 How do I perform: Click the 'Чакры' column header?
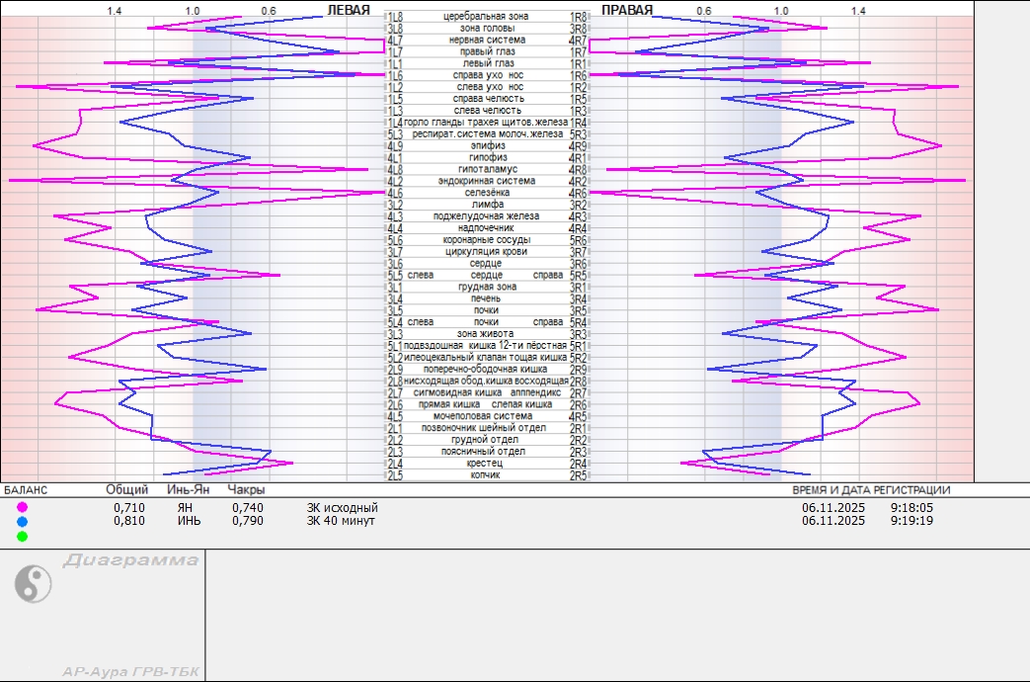pyautogui.click(x=246, y=490)
